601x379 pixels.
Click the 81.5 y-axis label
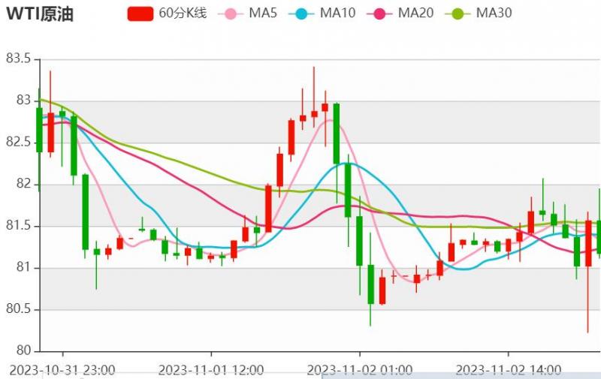point(18,225)
